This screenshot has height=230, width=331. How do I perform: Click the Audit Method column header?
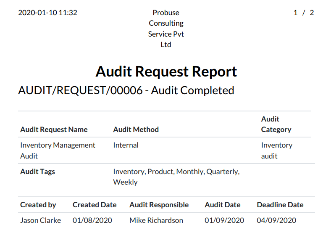click(136, 130)
